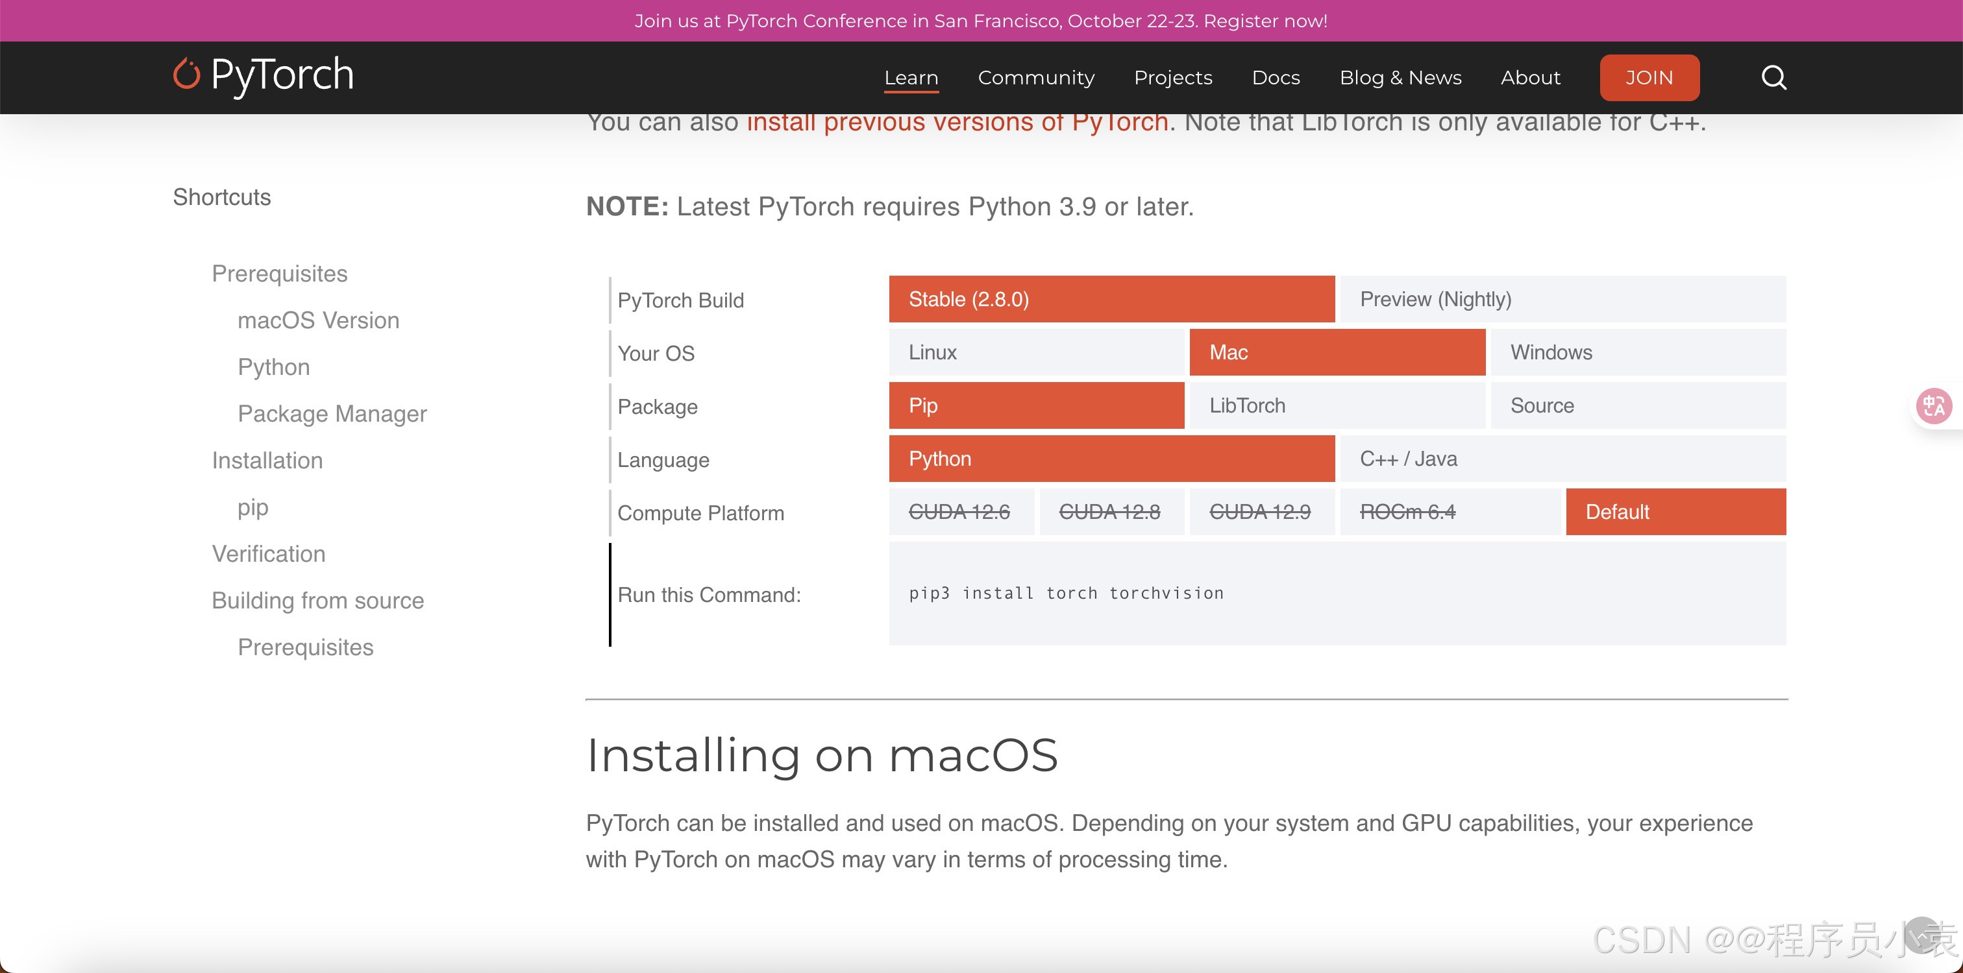Screen dimensions: 1963x973
Task: Choose Linux as your OS
Action: tap(1037, 352)
